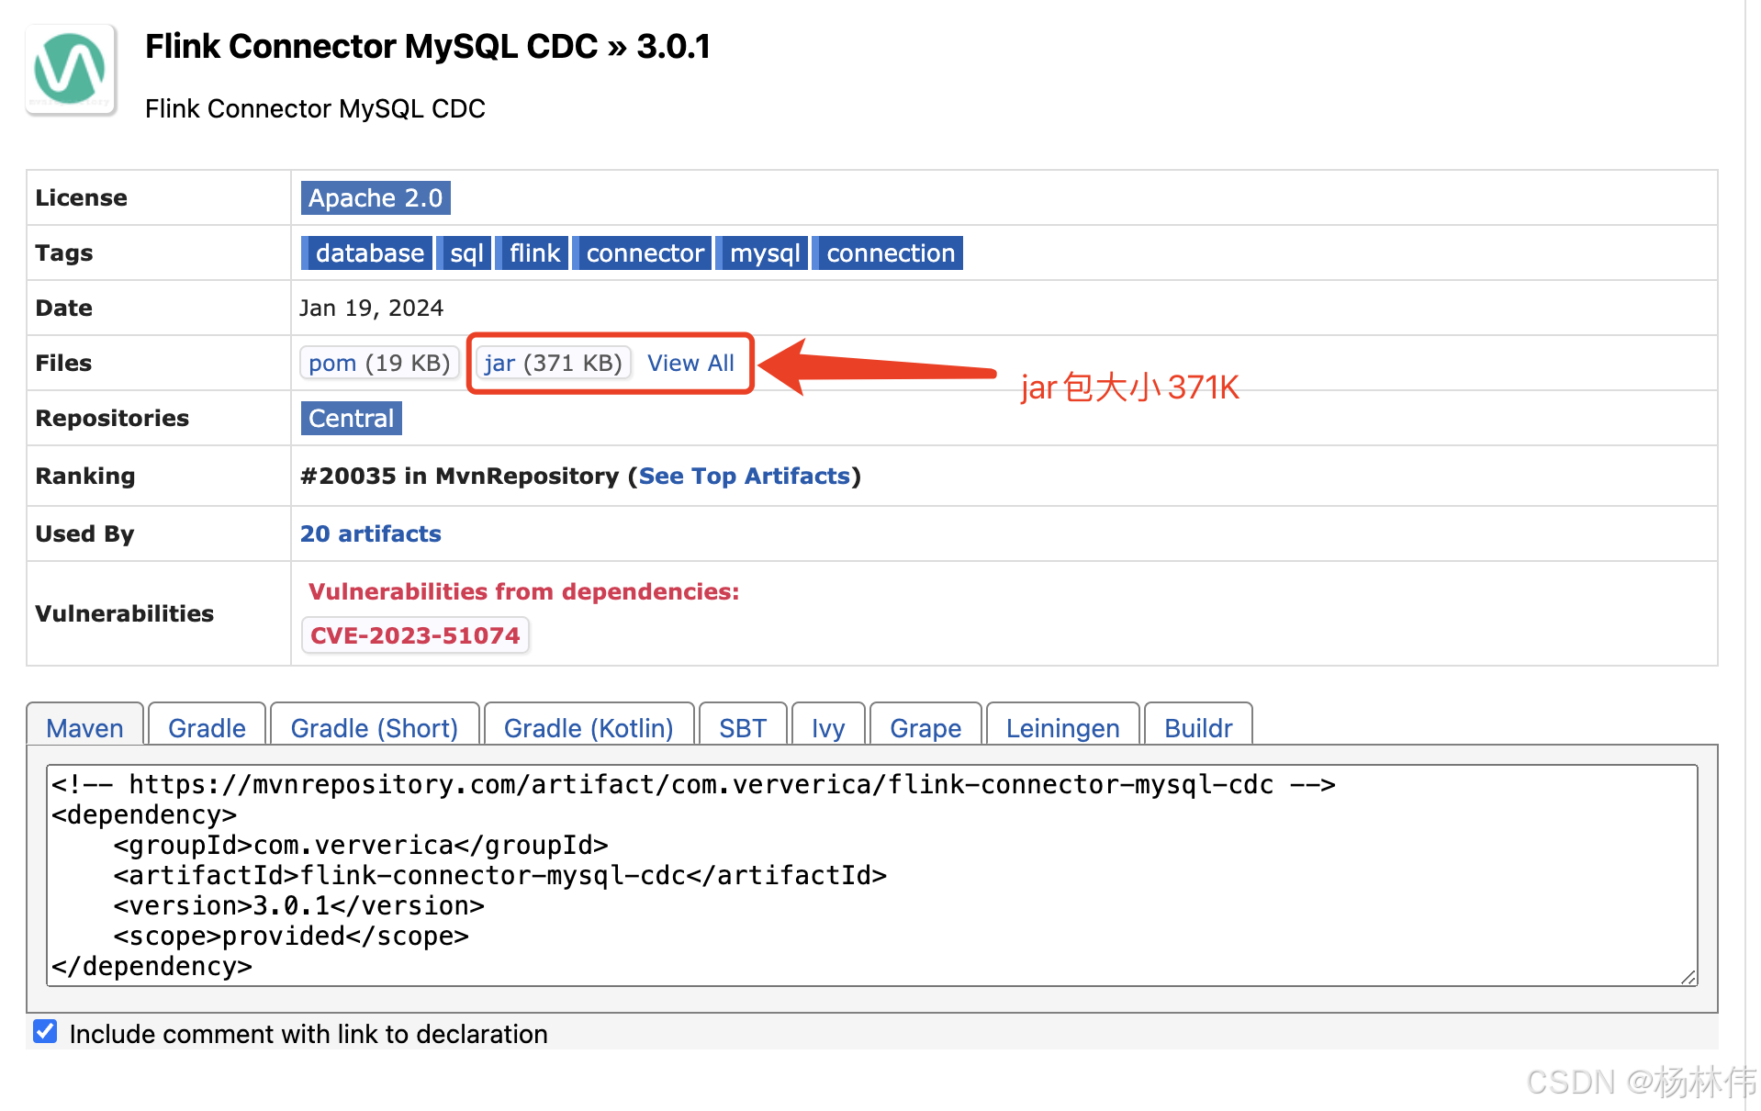The height and width of the screenshot is (1111, 1761).
Task: Select the "connection" tag
Action: coord(887,252)
